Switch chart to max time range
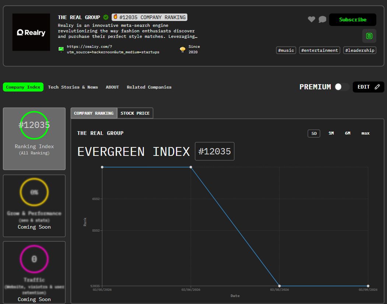Image resolution: width=387 pixels, height=304 pixels. (x=365, y=133)
